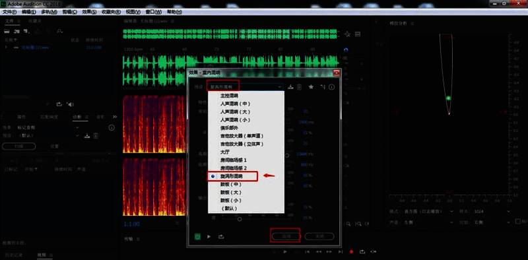The image size is (528, 260).
Task: Open the 帮助 menu
Action: click(174, 12)
